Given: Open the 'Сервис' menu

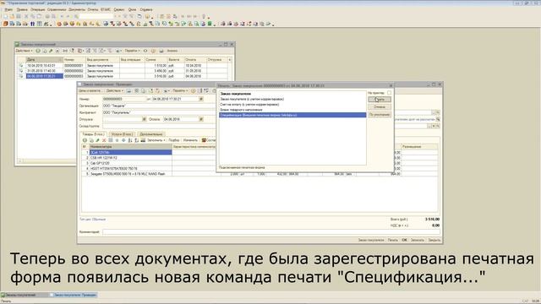Looking at the screenshot, I should pyautogui.click(x=119, y=9).
